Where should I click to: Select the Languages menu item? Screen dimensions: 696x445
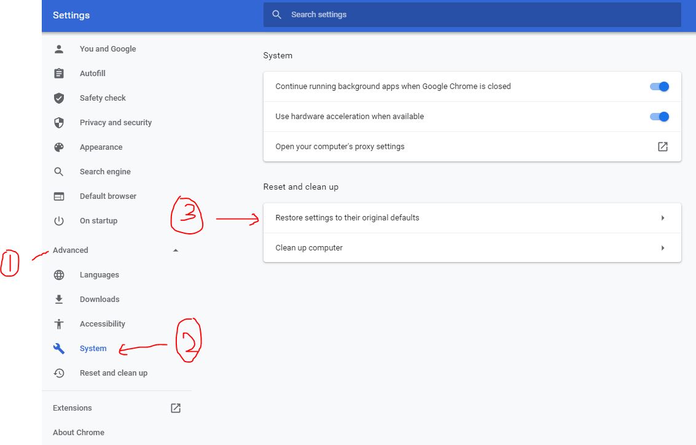pyautogui.click(x=100, y=275)
